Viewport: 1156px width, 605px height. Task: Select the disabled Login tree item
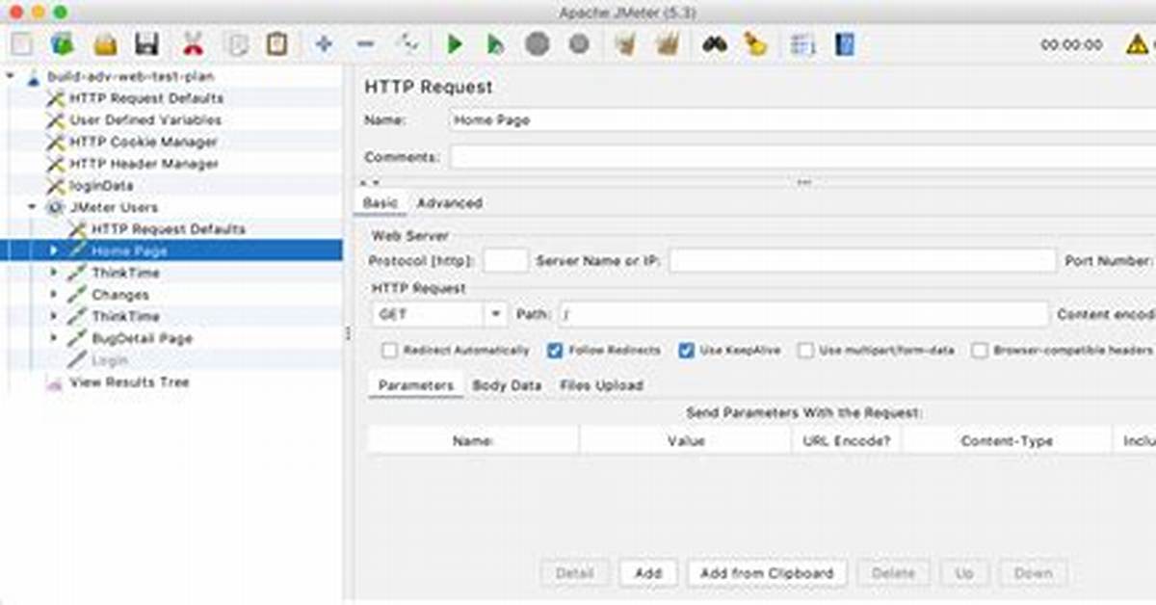[110, 360]
